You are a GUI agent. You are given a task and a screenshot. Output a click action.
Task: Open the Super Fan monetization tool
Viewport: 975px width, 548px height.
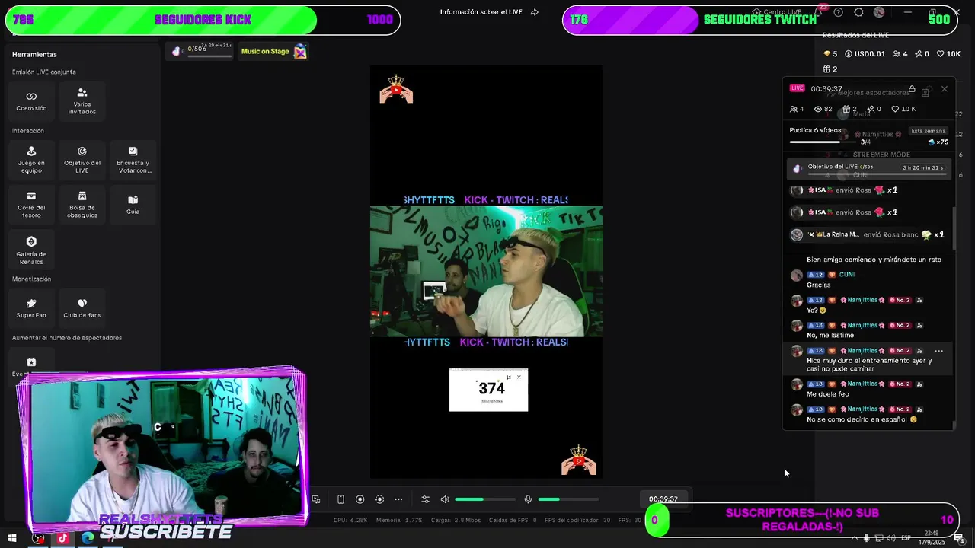pyautogui.click(x=31, y=308)
